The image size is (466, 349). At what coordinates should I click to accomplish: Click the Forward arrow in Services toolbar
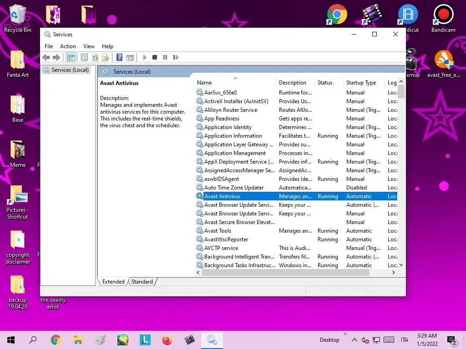(x=56, y=57)
